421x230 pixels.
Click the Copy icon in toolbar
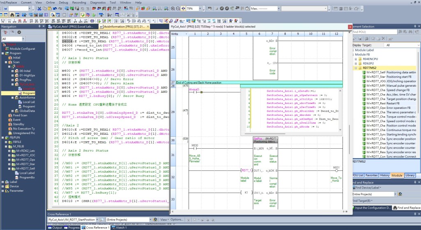[x=44, y=9]
